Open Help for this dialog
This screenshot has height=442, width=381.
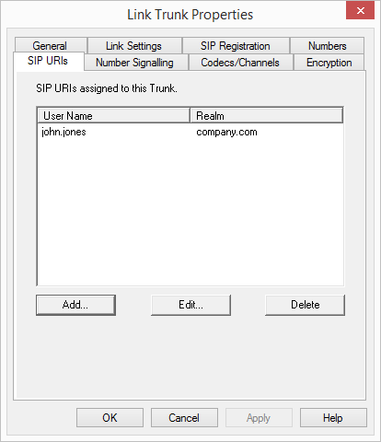click(x=333, y=418)
